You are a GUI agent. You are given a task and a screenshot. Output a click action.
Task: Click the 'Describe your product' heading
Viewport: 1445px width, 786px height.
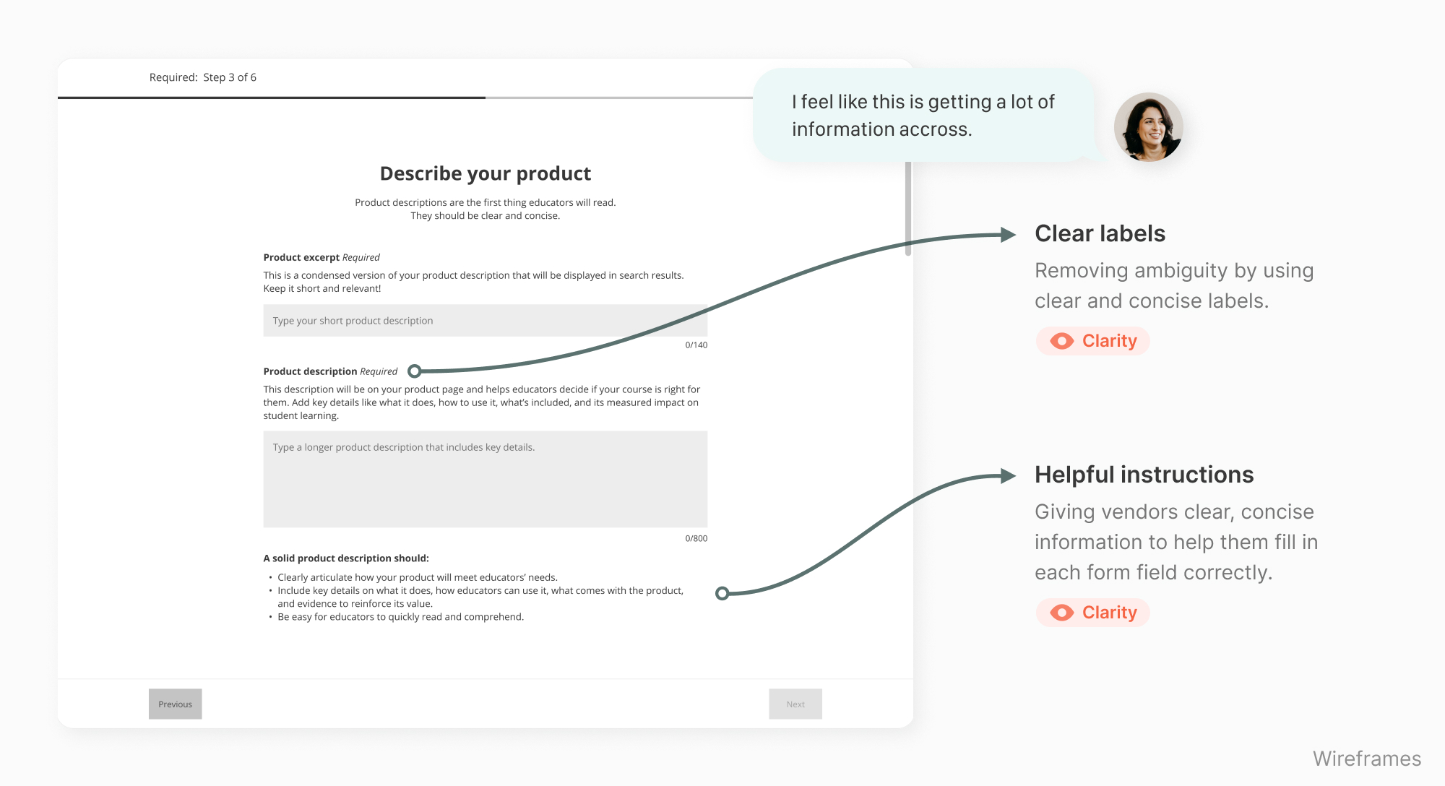[486, 174]
